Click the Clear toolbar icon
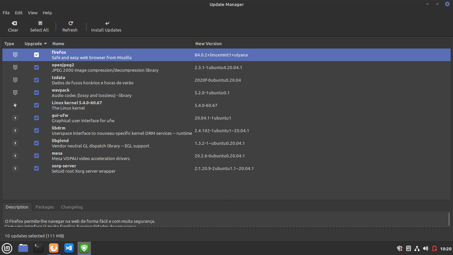Screen dimensions: 453x255 pyautogui.click(x=14, y=23)
